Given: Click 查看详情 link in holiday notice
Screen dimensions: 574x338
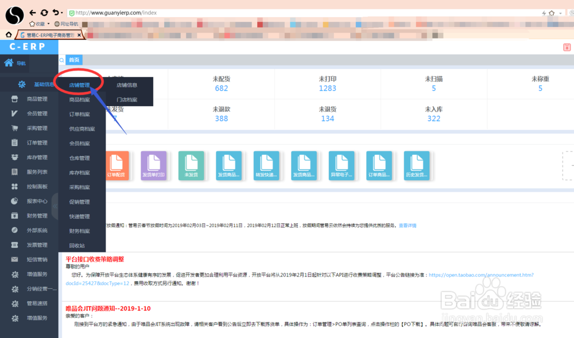Looking at the screenshot, I should [x=408, y=226].
